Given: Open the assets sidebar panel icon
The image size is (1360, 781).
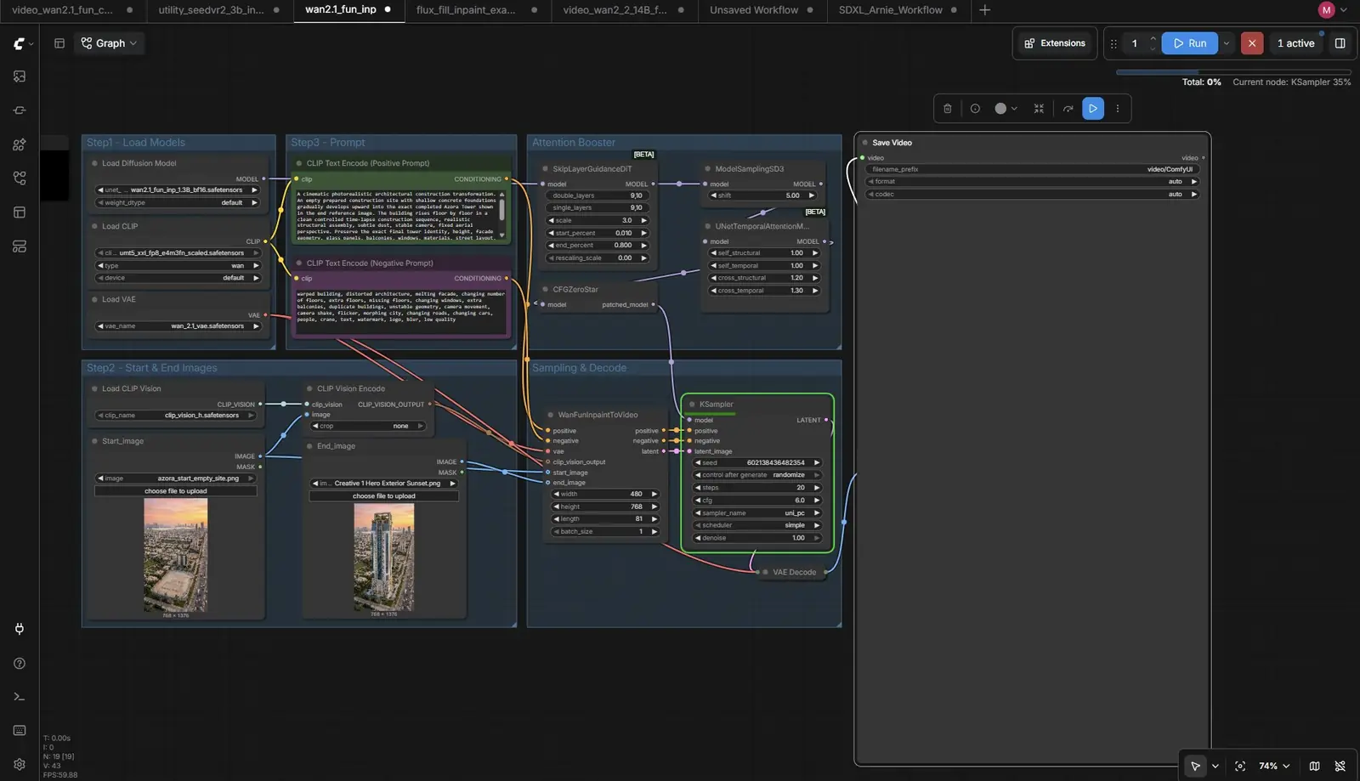Looking at the screenshot, I should 20,76.
